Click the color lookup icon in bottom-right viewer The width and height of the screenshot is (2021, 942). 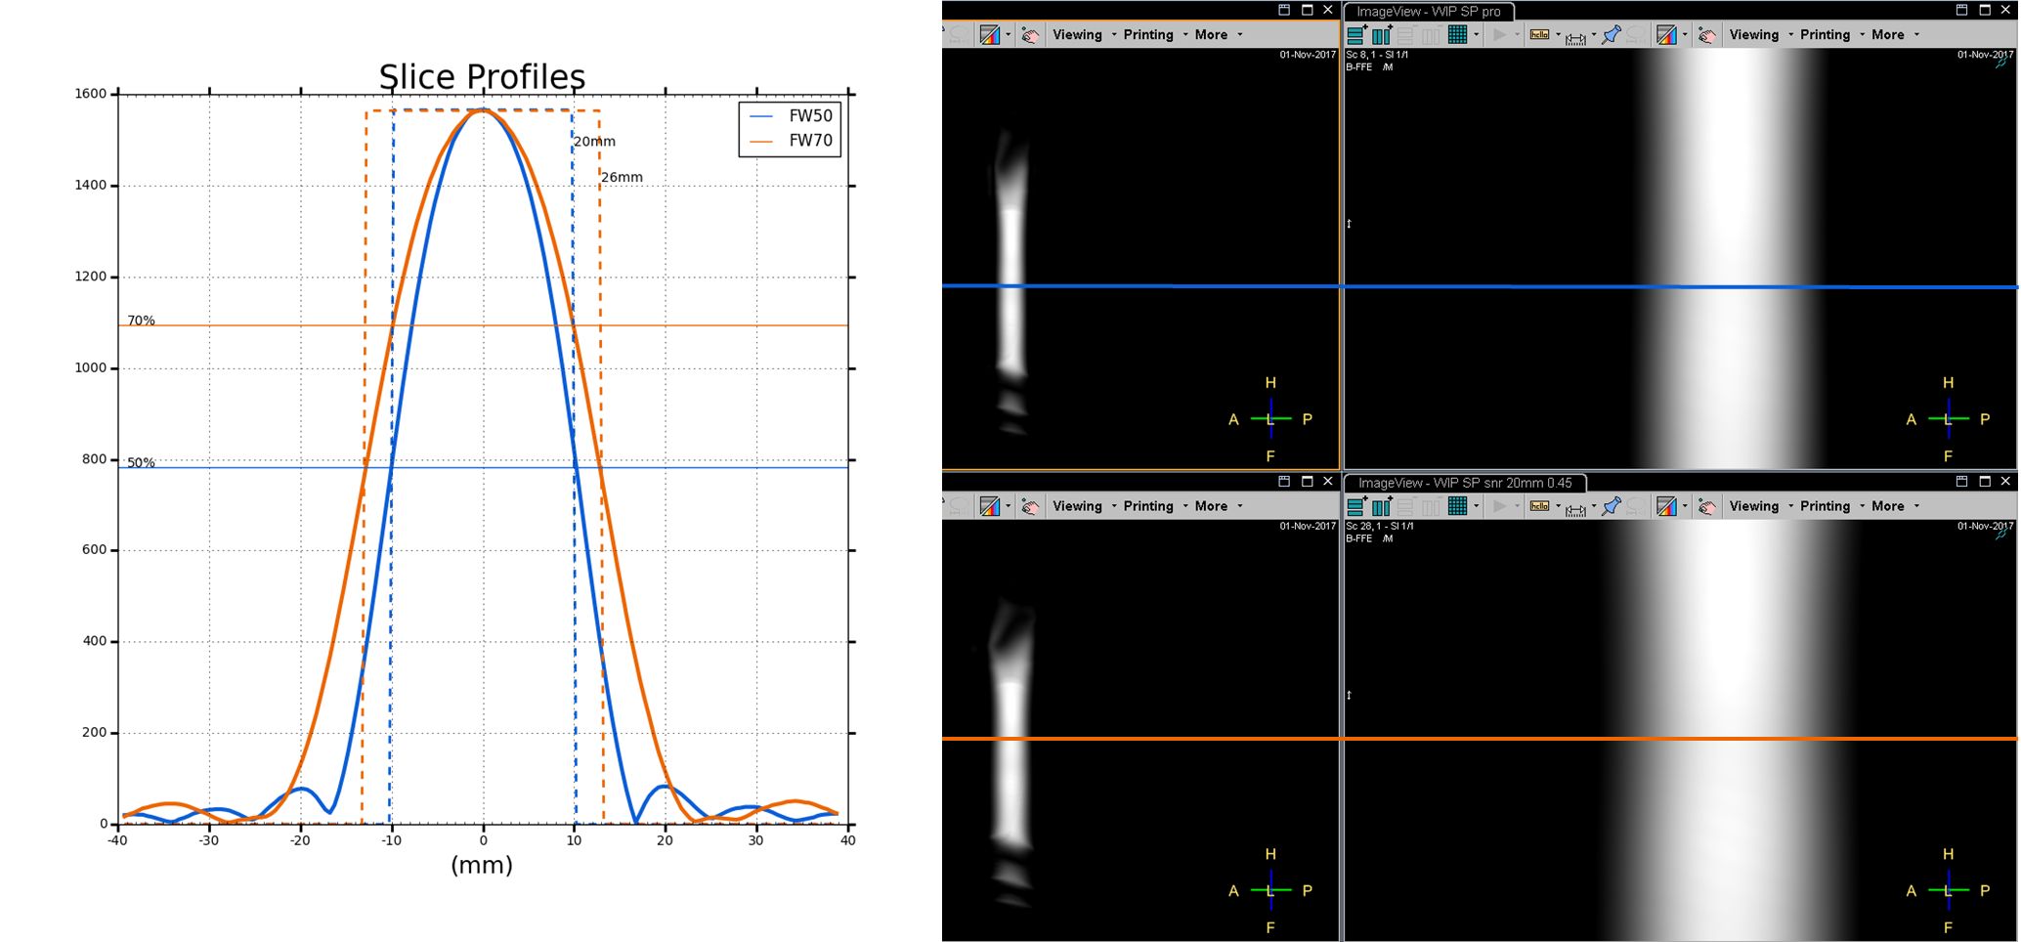pos(1667,506)
